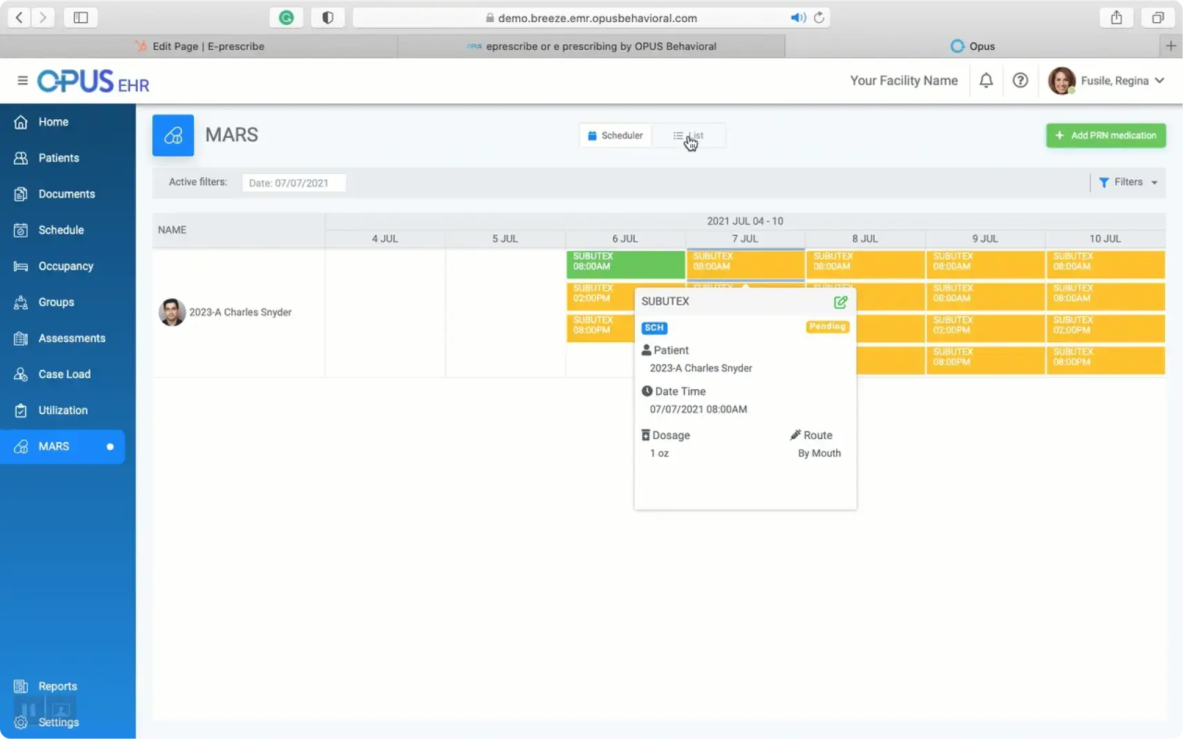Click the top SUBUTEX 08:00AM entry on 8 JUL

click(x=865, y=265)
